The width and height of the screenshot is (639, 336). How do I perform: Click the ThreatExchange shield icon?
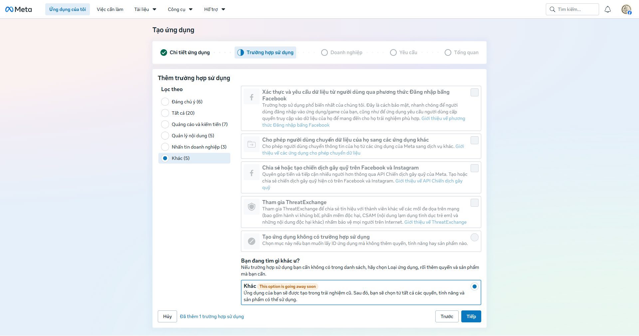[252, 207]
